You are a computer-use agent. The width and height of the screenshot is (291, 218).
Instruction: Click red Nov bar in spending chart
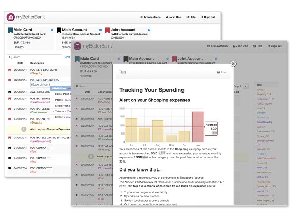pos(198,127)
